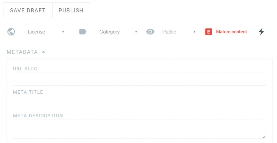Click the category tag icon
The width and height of the screenshot is (277, 143).
click(x=83, y=32)
